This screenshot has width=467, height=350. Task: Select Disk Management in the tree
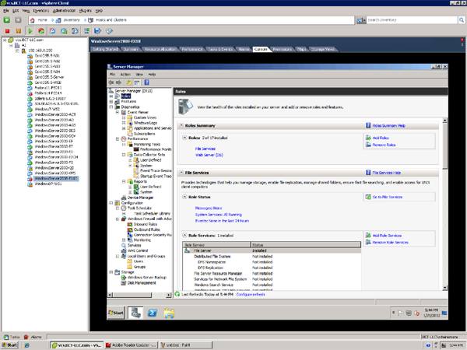142,283
